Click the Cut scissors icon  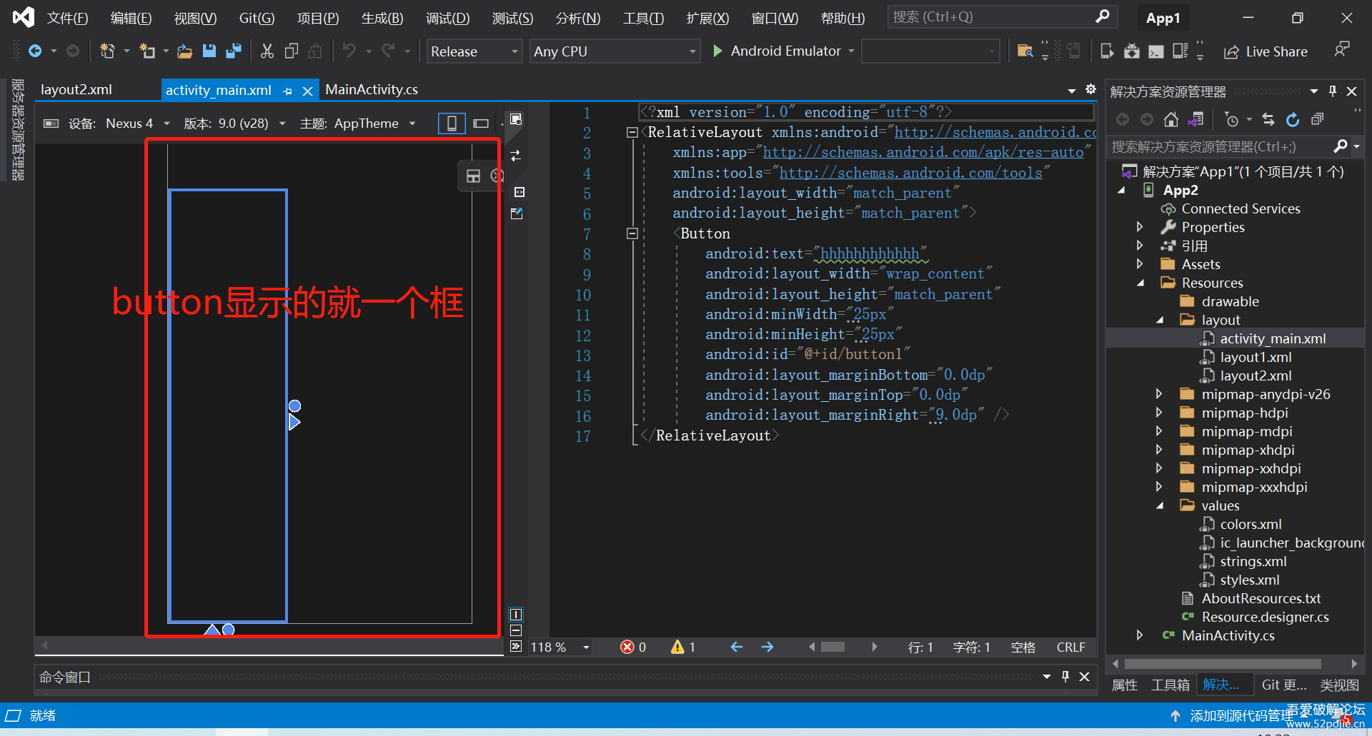point(267,51)
